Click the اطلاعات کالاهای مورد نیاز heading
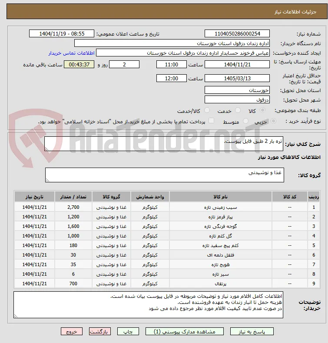This screenshot has width=328, height=343. pos(289,157)
